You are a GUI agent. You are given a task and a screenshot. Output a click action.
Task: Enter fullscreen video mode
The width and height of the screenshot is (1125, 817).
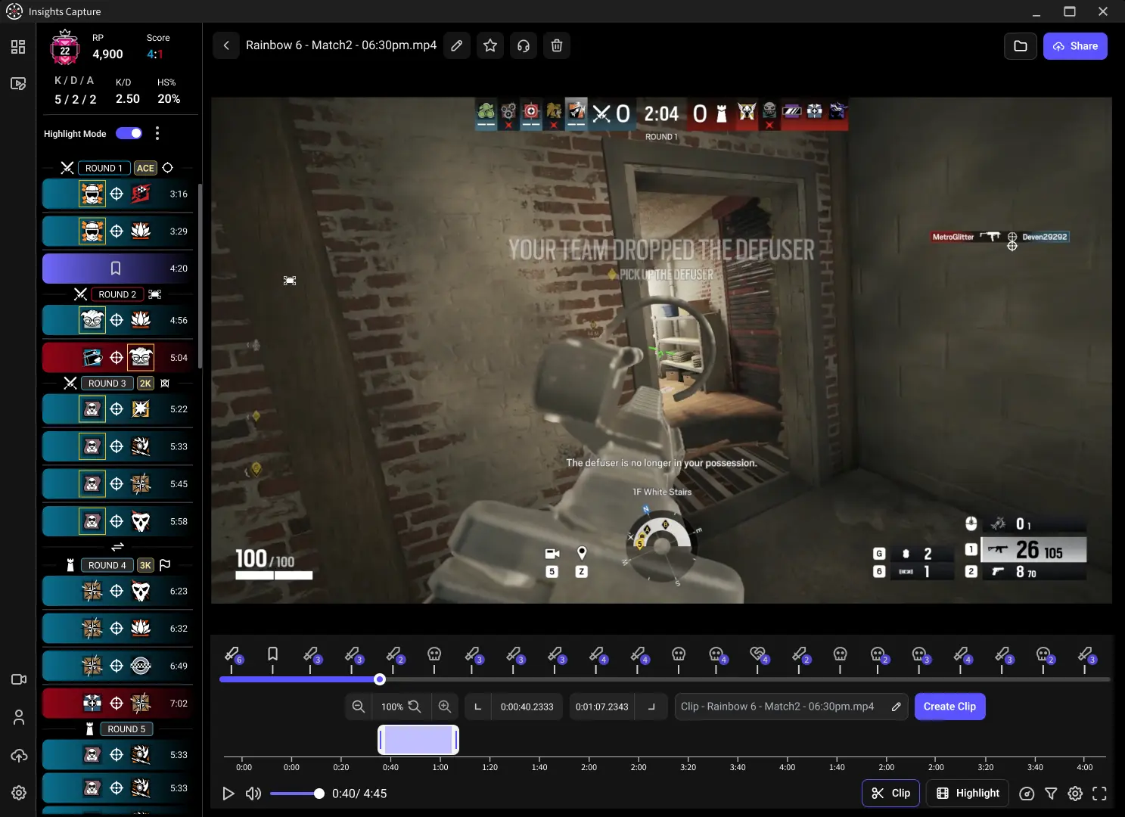tap(1099, 794)
